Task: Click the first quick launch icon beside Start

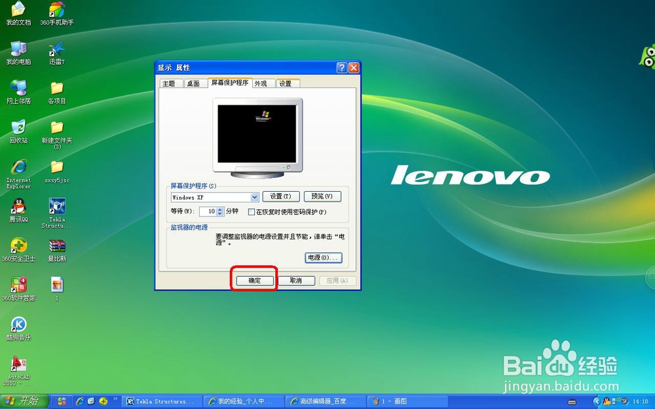Action: (62, 401)
